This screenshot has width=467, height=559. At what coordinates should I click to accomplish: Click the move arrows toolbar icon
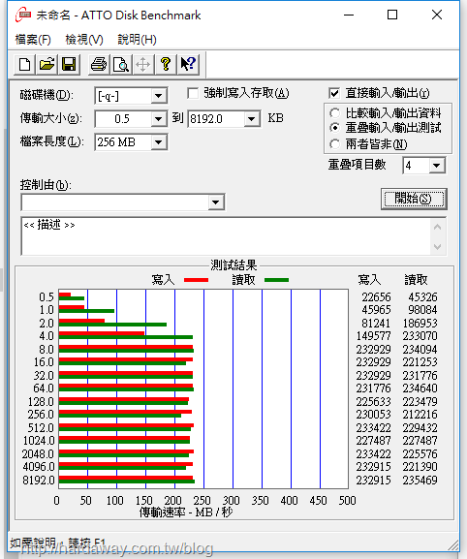pos(143,65)
